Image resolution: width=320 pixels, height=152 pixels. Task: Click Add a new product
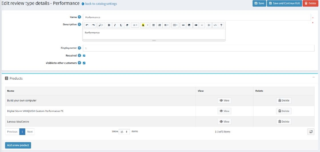pyautogui.click(x=18, y=145)
